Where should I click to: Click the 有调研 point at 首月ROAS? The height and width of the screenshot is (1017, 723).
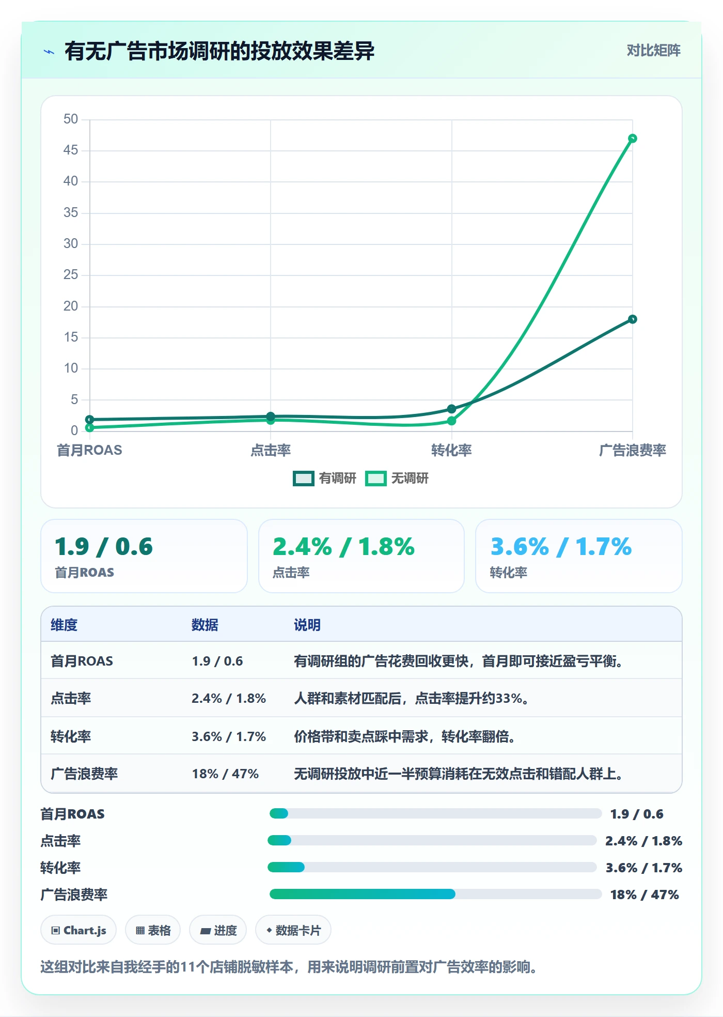tap(90, 420)
